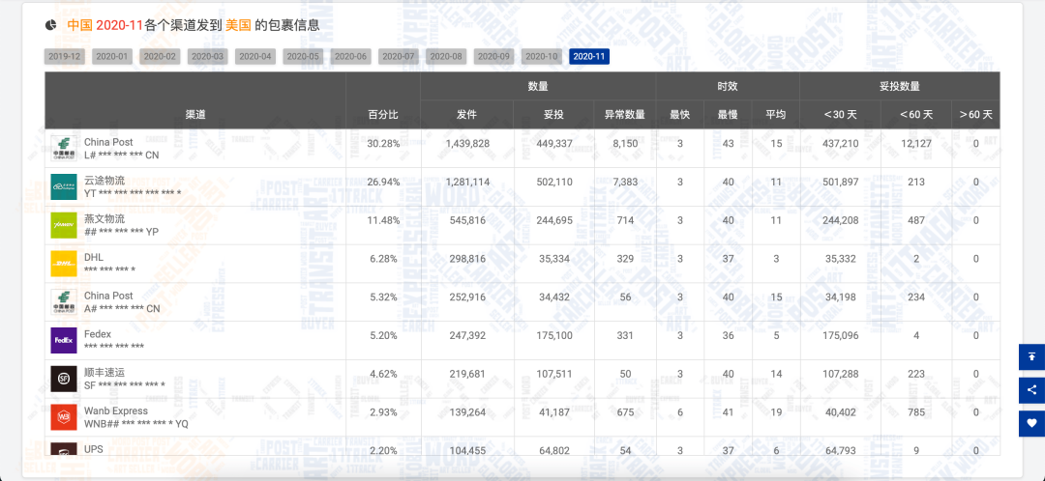Image resolution: width=1045 pixels, height=481 pixels.
Task: Click the 燕文物流 green logo
Action: [x=64, y=226]
